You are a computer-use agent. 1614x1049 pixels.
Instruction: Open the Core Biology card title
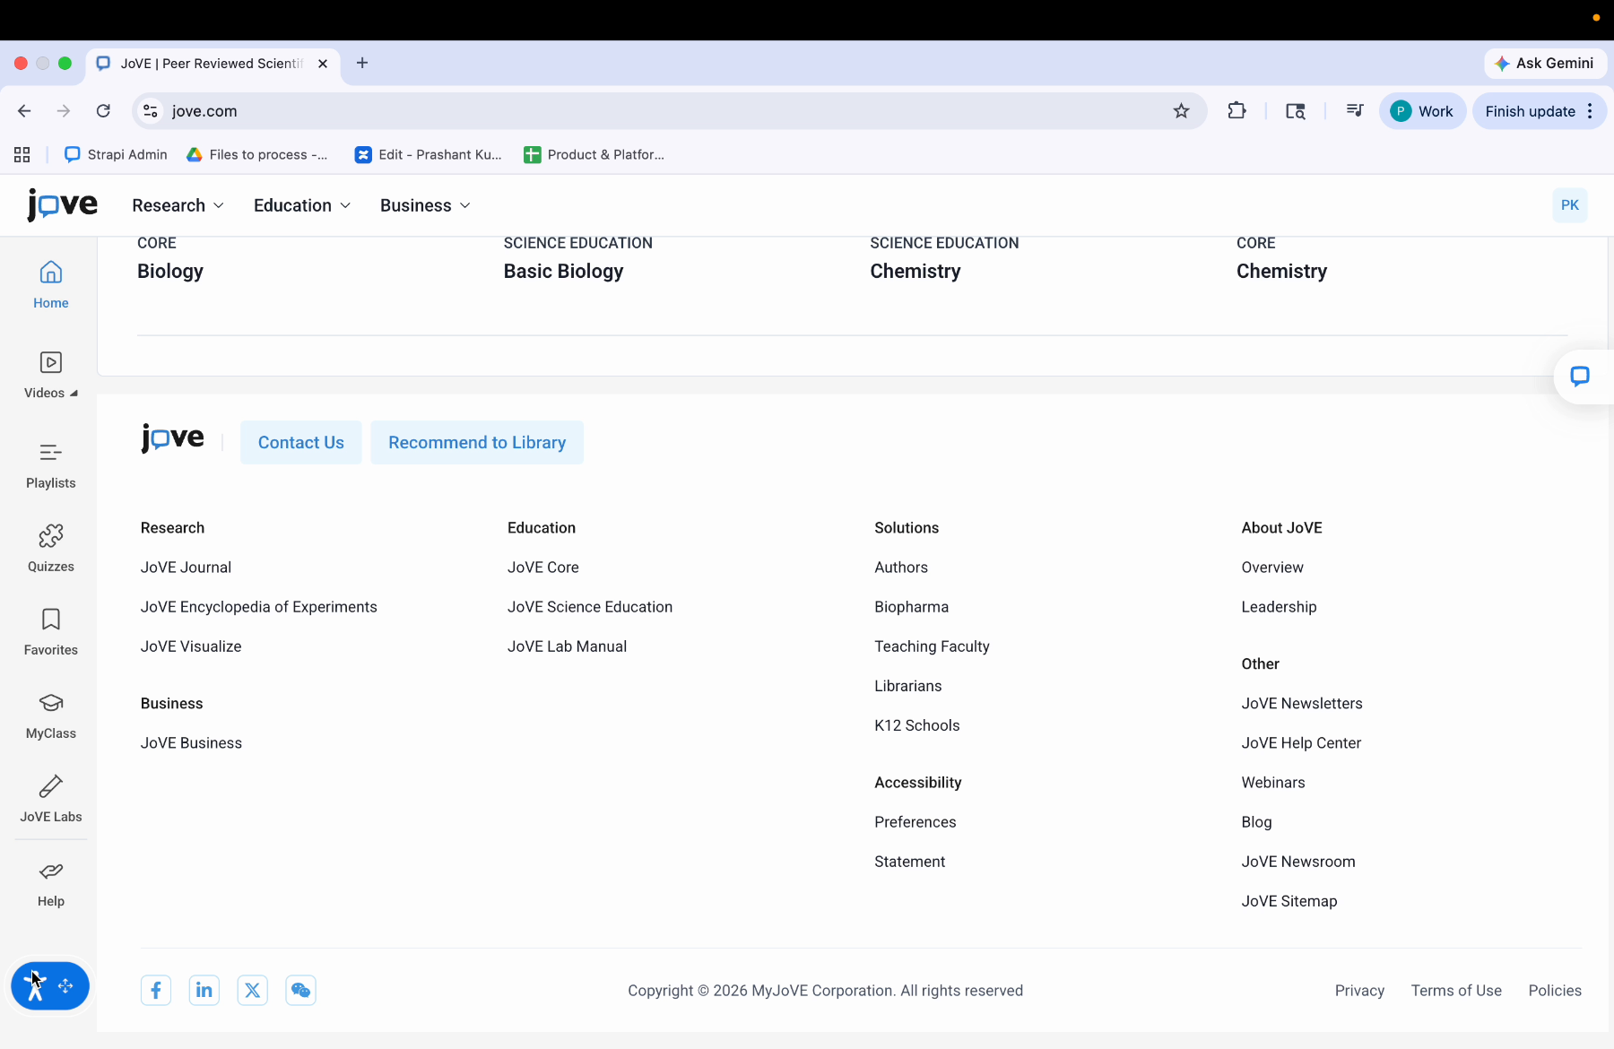pyautogui.click(x=170, y=272)
